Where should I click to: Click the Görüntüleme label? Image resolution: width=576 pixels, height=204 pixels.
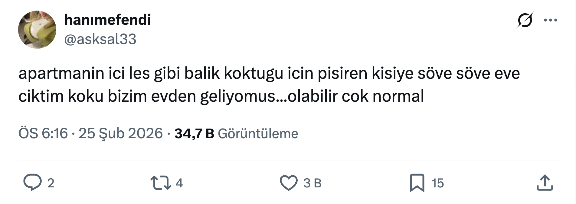pos(258,133)
